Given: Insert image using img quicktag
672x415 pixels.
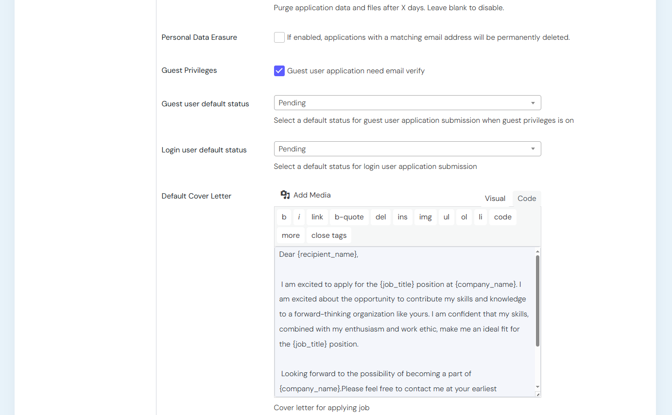Looking at the screenshot, I should coord(425,217).
